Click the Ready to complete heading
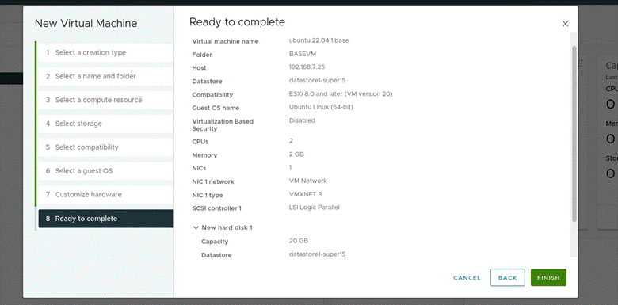Viewport: 618px width, 305px height. click(x=237, y=22)
